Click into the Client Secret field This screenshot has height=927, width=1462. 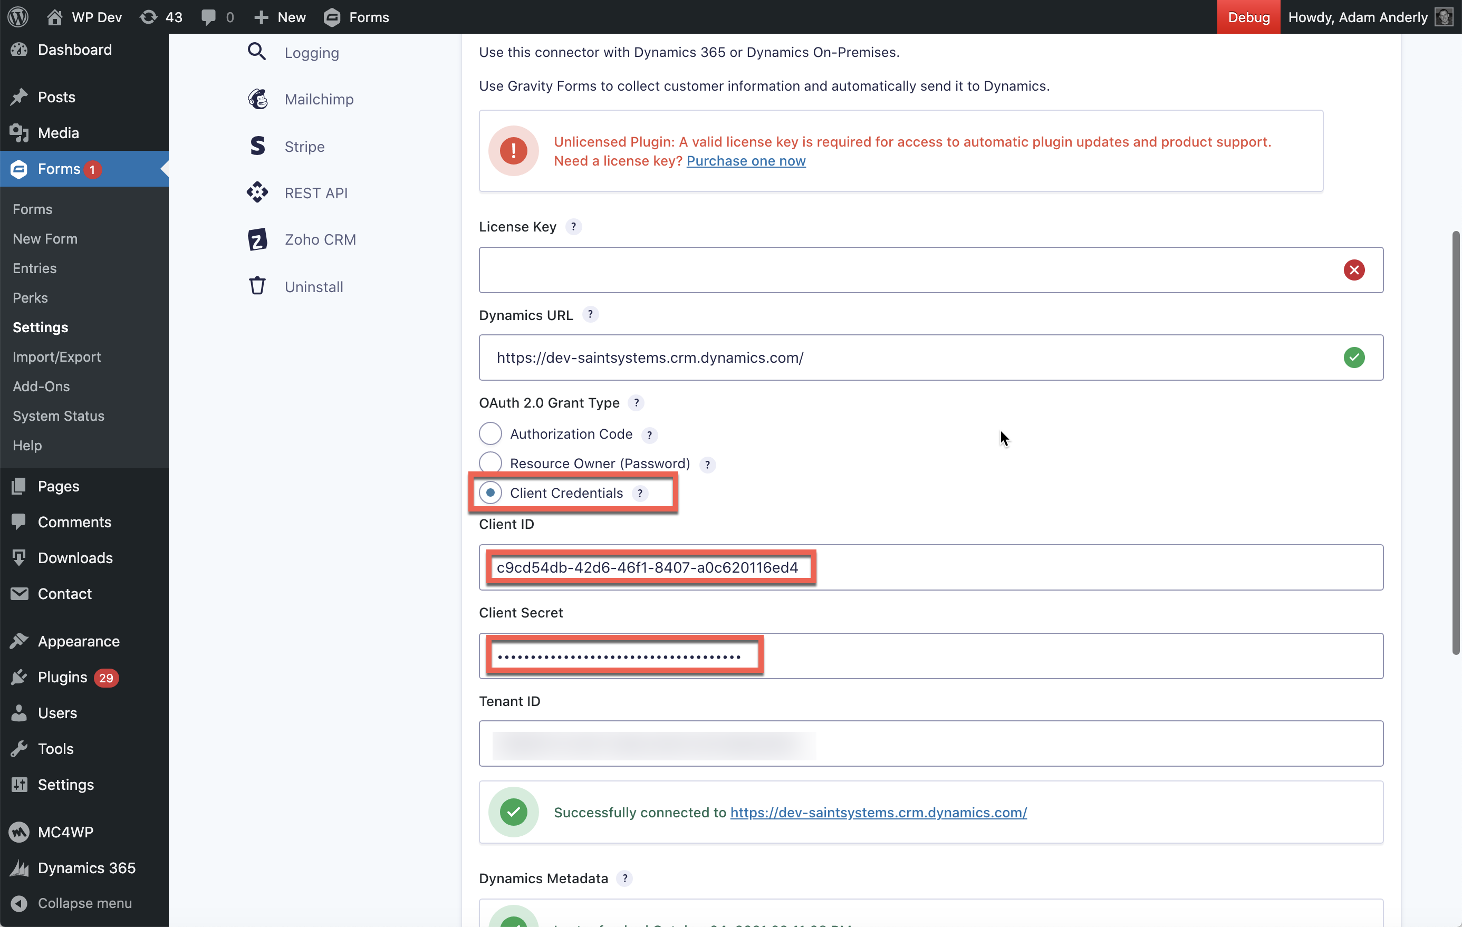(x=931, y=655)
